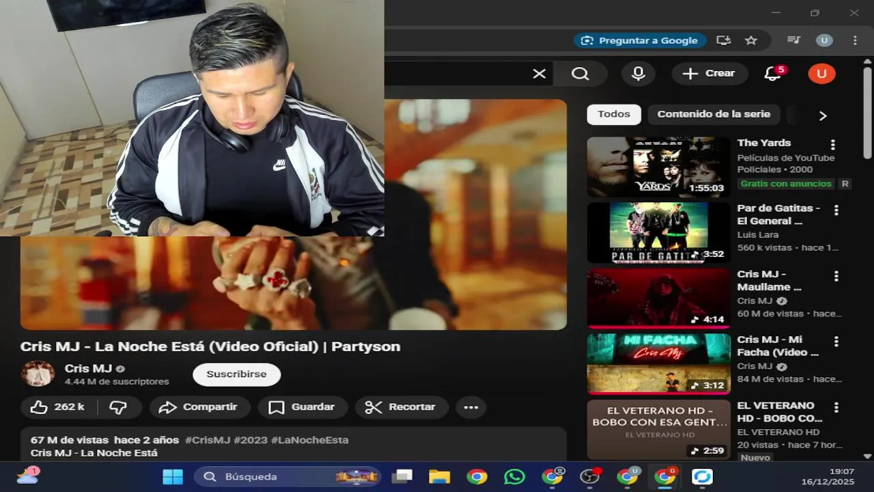
Task: Click the #2023 hashtag
Action: [x=251, y=440]
